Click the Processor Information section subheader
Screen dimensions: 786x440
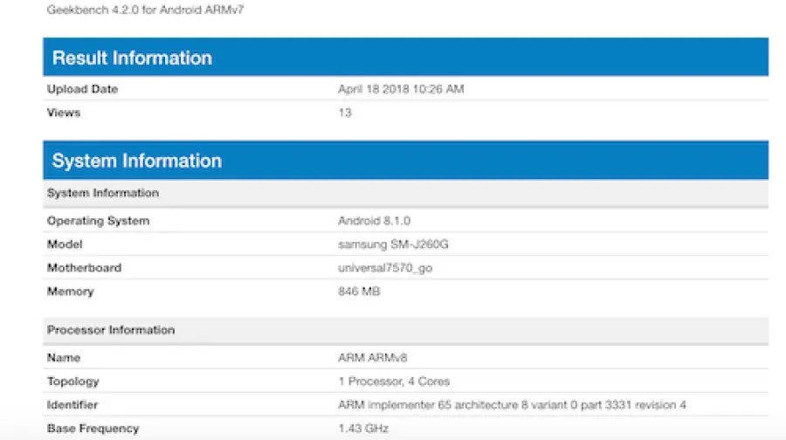click(x=111, y=330)
